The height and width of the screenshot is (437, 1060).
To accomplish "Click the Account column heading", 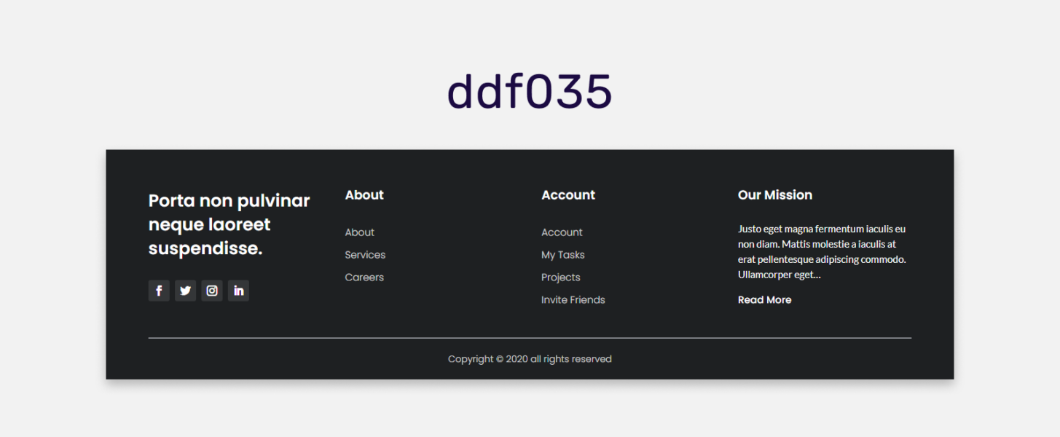I will [x=568, y=194].
